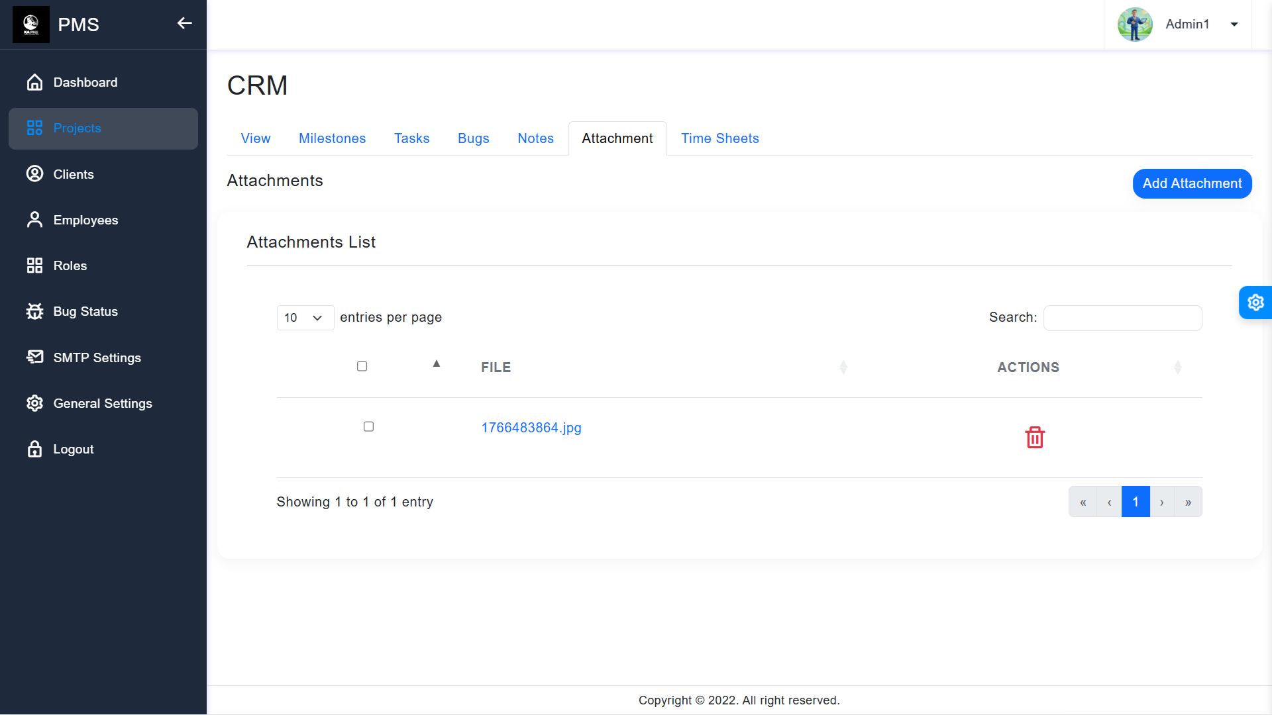Open General Settings in the sidebar
This screenshot has height=715, width=1272.
click(102, 403)
